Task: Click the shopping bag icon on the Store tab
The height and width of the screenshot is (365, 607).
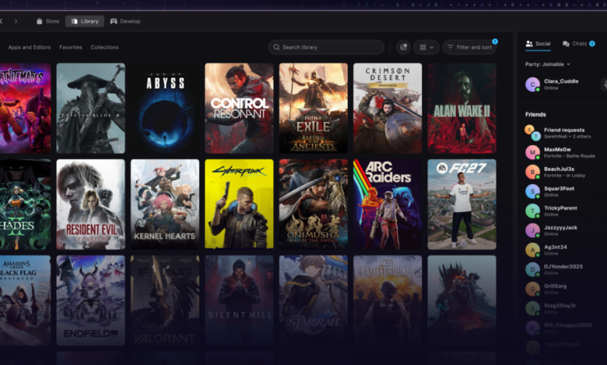Action: (39, 21)
